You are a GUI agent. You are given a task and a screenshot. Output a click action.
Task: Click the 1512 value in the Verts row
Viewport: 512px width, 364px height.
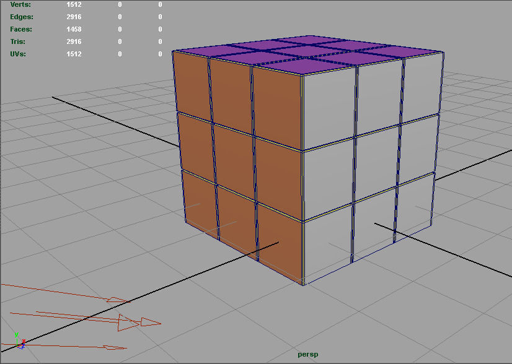pyautogui.click(x=74, y=4)
